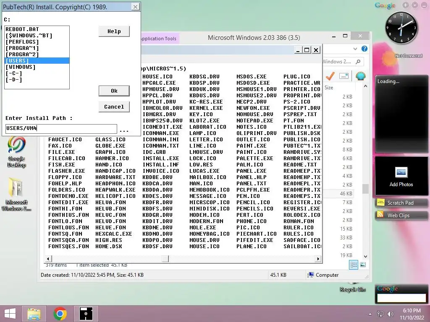Screen dimensions: 430x322
Task: Expand the Explorer ribbon chevron
Action: coord(355,49)
